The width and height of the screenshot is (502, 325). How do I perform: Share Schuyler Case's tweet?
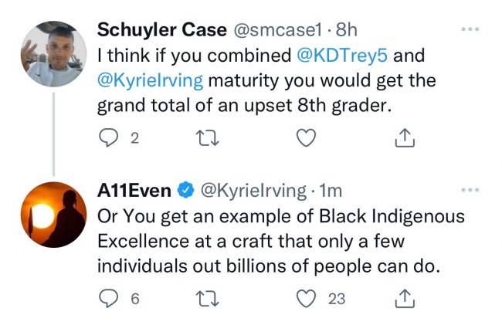tap(405, 138)
